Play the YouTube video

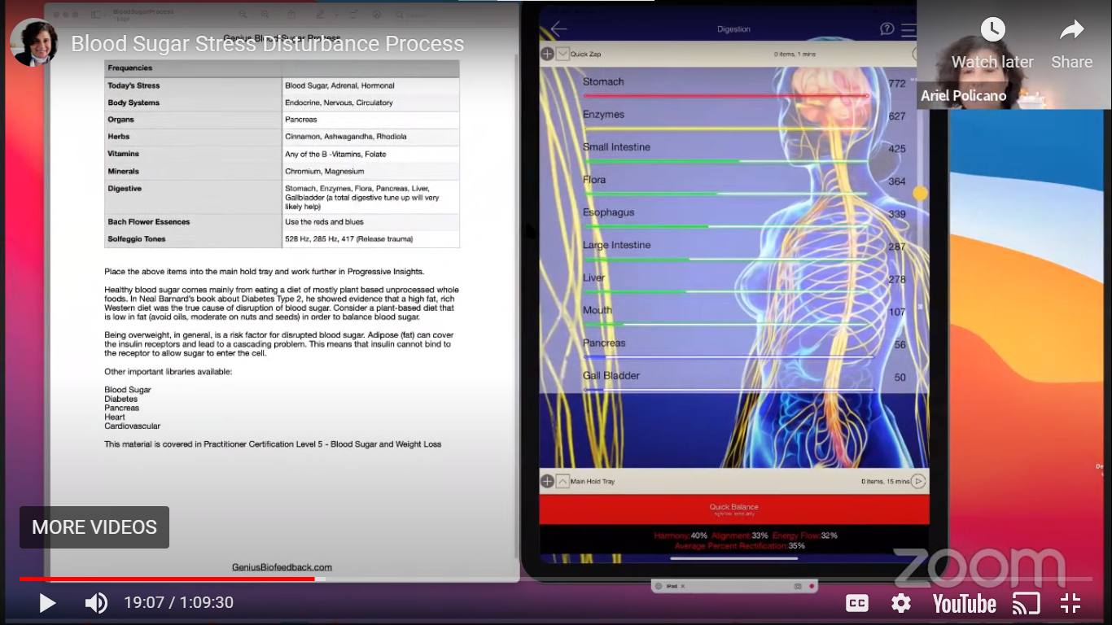tap(47, 603)
